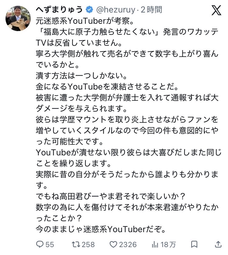
Task: Click the first line 元迷惑系YouTuberが考察
Action: [85, 21]
